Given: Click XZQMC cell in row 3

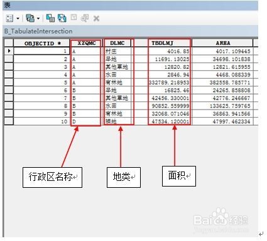Looking at the screenshot, I should coord(87,67).
